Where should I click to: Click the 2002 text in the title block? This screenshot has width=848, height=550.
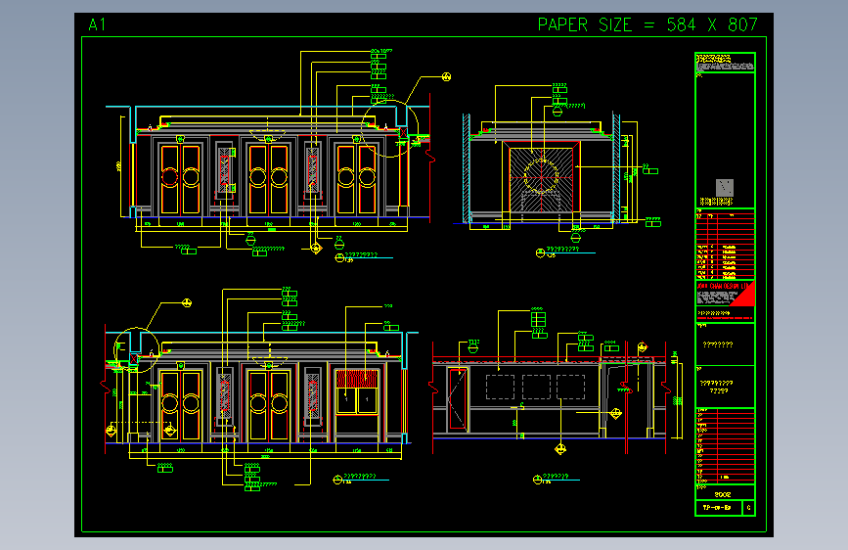(723, 494)
